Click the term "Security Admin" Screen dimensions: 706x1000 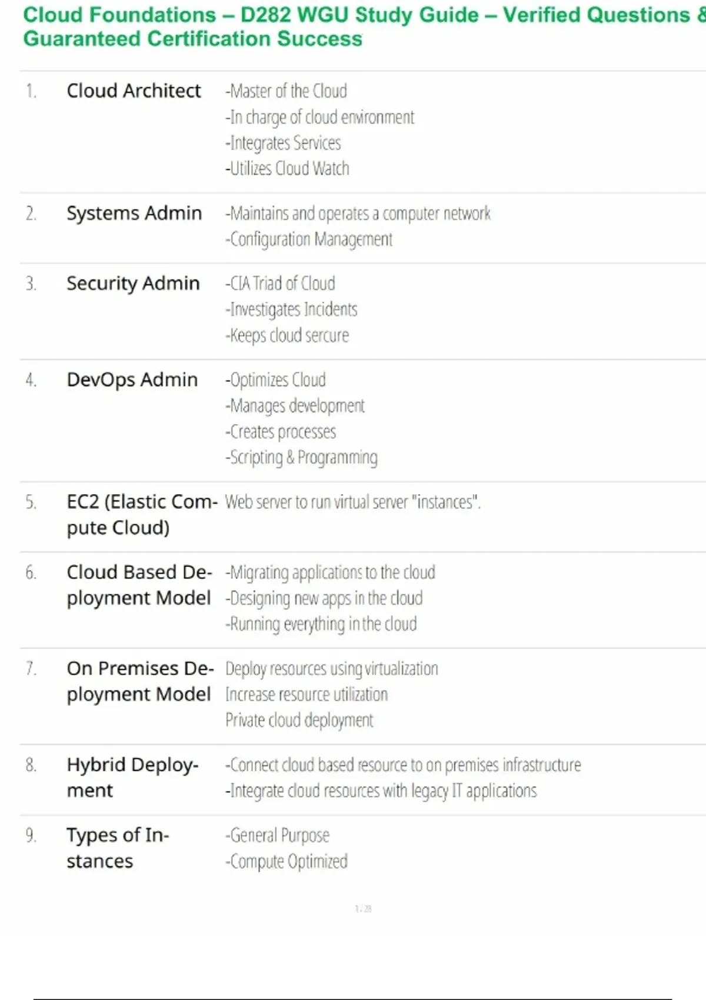(133, 284)
